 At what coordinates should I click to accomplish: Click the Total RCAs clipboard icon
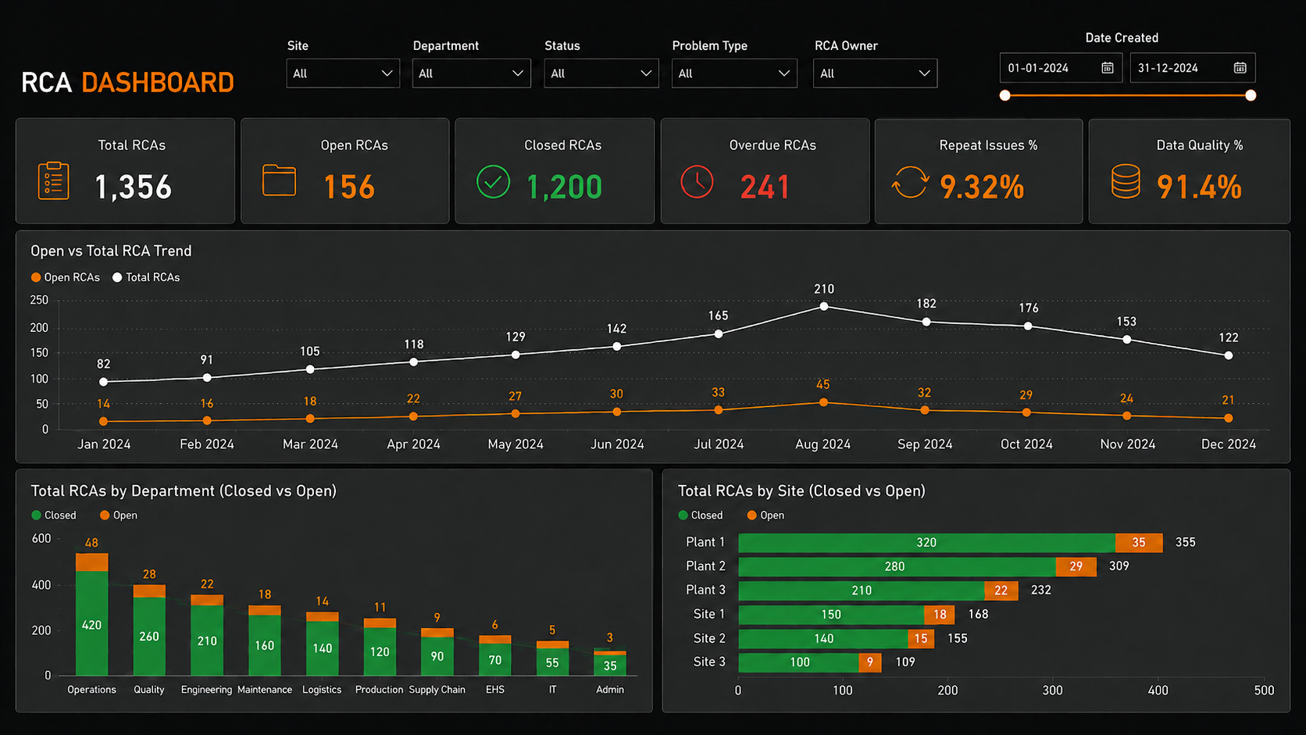tap(53, 180)
